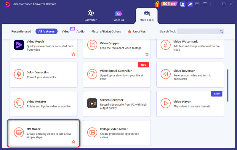Show only Favorites tools

(x=137, y=31)
